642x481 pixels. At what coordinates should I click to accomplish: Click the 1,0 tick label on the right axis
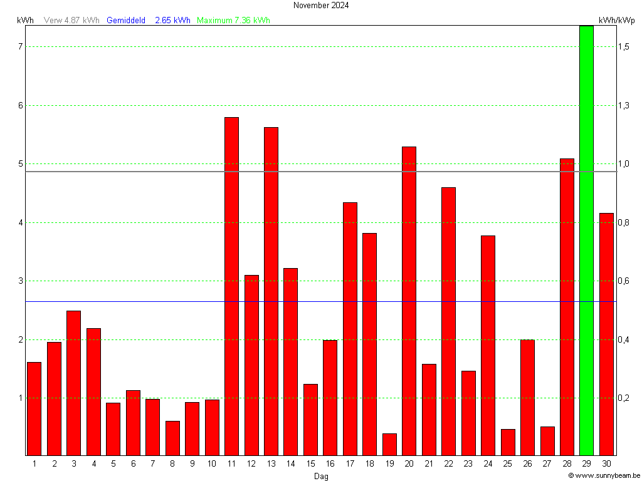click(624, 164)
